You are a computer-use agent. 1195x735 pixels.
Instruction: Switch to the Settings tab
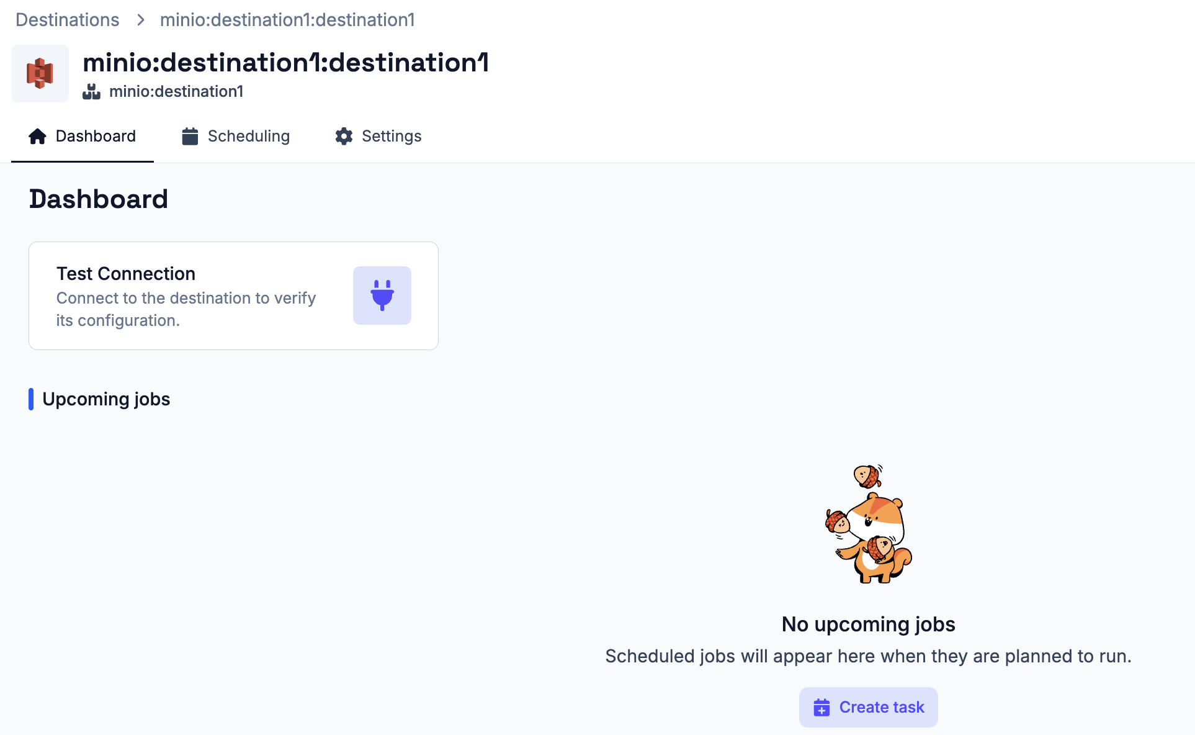coord(378,136)
